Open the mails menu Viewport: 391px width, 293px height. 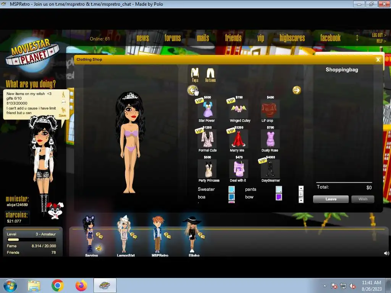[x=203, y=38]
